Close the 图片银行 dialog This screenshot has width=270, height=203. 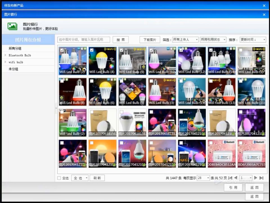pyautogui.click(x=264, y=15)
